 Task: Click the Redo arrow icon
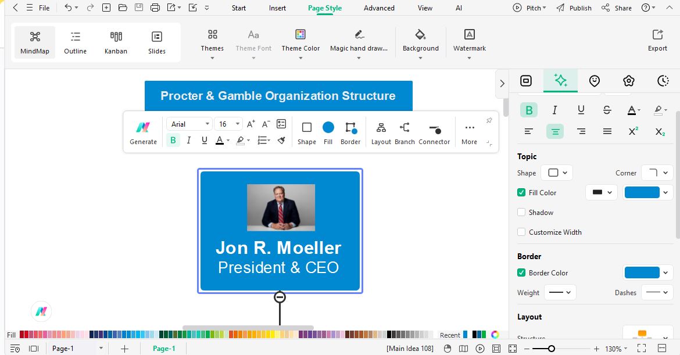coord(90,8)
